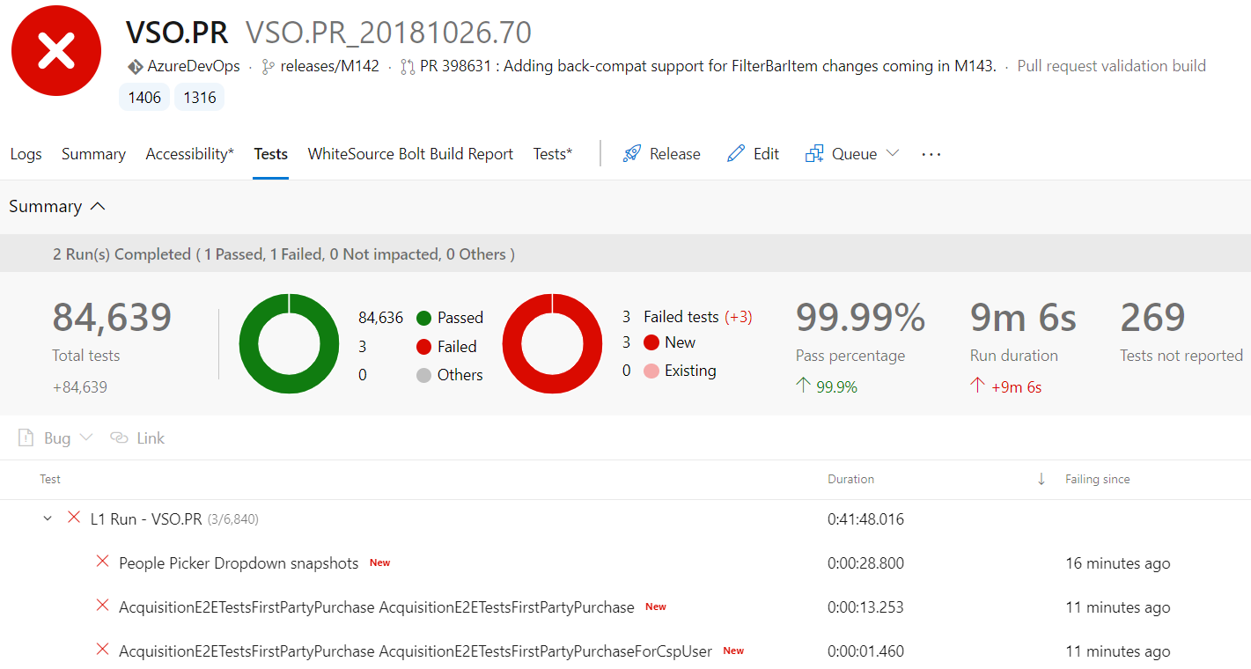1251x669 pixels.
Task: Switch to the Summary tab
Action: [x=93, y=154]
